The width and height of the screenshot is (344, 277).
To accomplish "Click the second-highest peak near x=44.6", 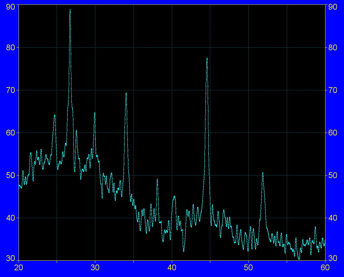I will click(207, 58).
